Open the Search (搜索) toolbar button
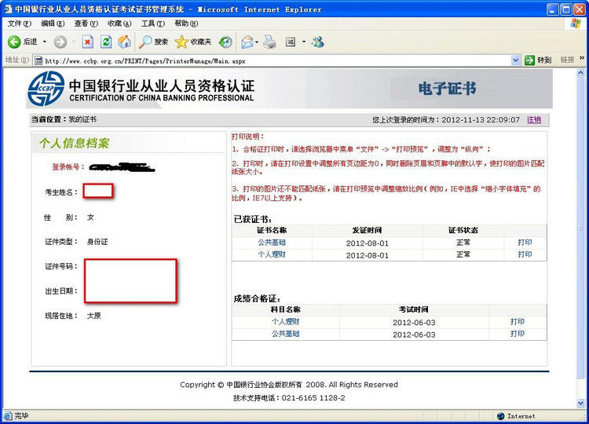 click(154, 42)
